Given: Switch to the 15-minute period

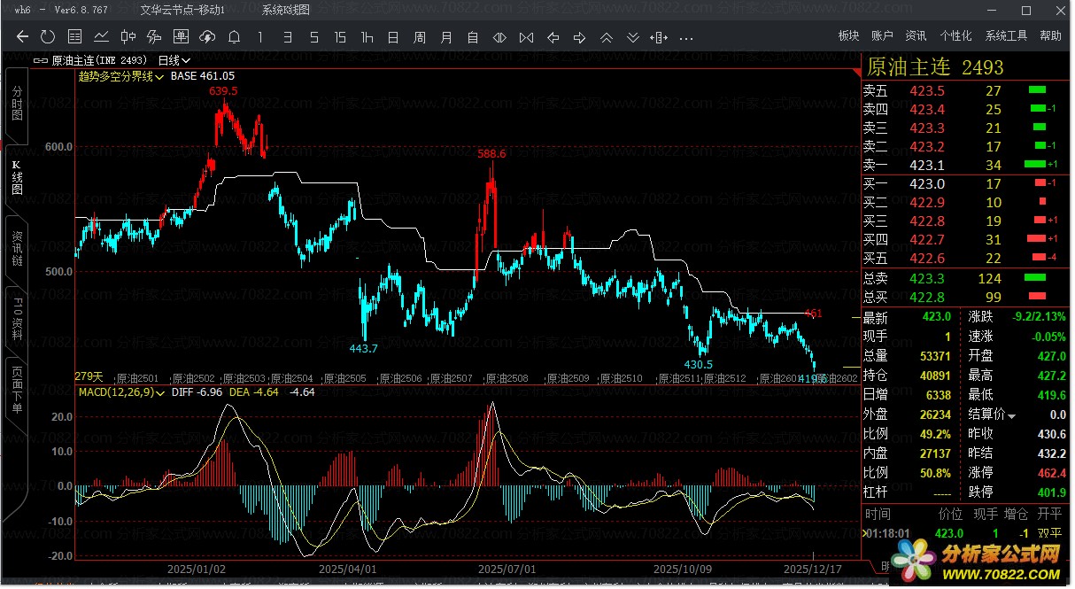Looking at the screenshot, I should pyautogui.click(x=340, y=37).
